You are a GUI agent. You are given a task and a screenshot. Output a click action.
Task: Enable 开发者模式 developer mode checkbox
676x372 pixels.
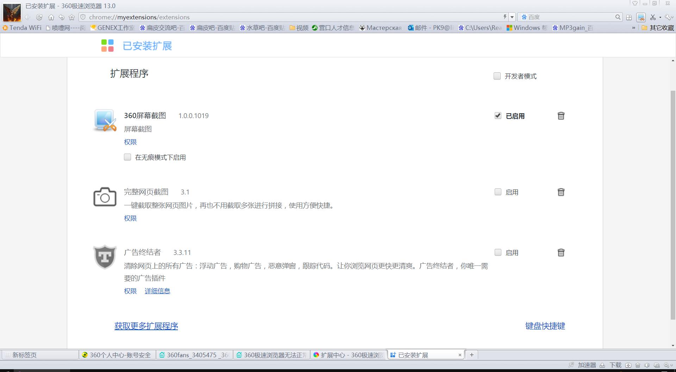pos(497,76)
